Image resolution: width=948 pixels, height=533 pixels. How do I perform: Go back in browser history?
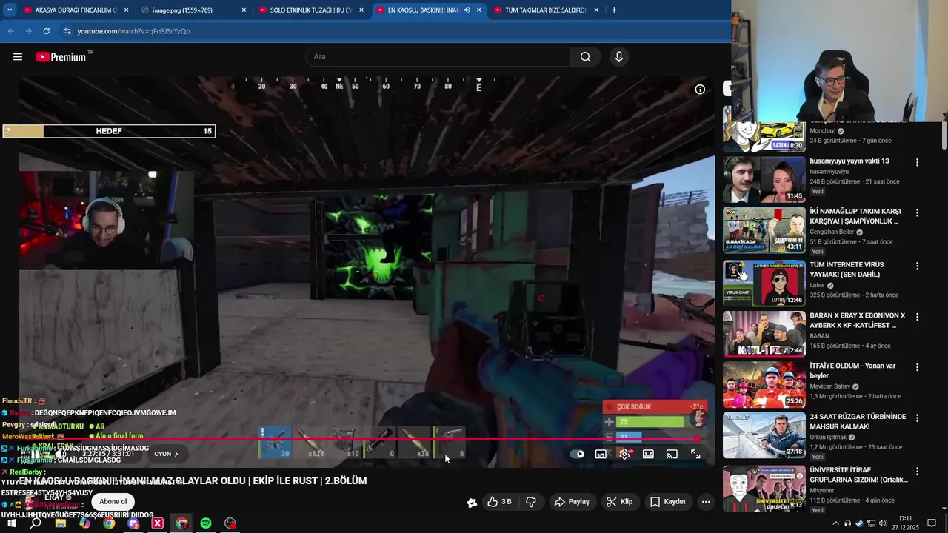click(10, 31)
